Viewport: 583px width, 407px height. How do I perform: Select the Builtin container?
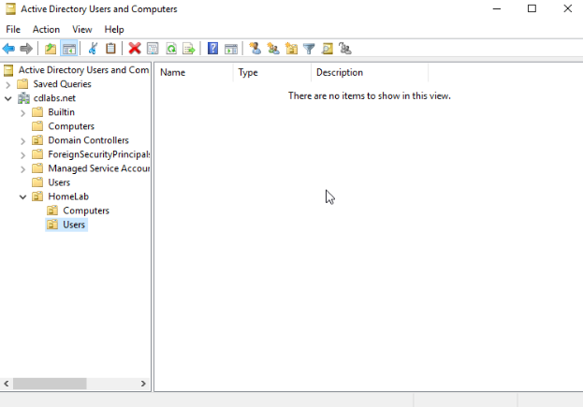(x=62, y=112)
